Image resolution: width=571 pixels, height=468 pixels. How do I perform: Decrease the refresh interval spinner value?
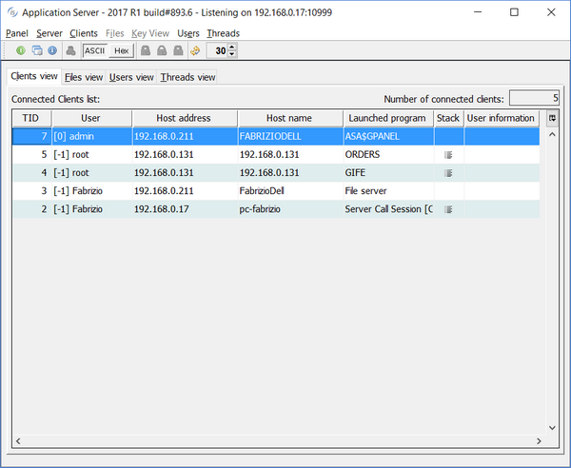tap(232, 54)
